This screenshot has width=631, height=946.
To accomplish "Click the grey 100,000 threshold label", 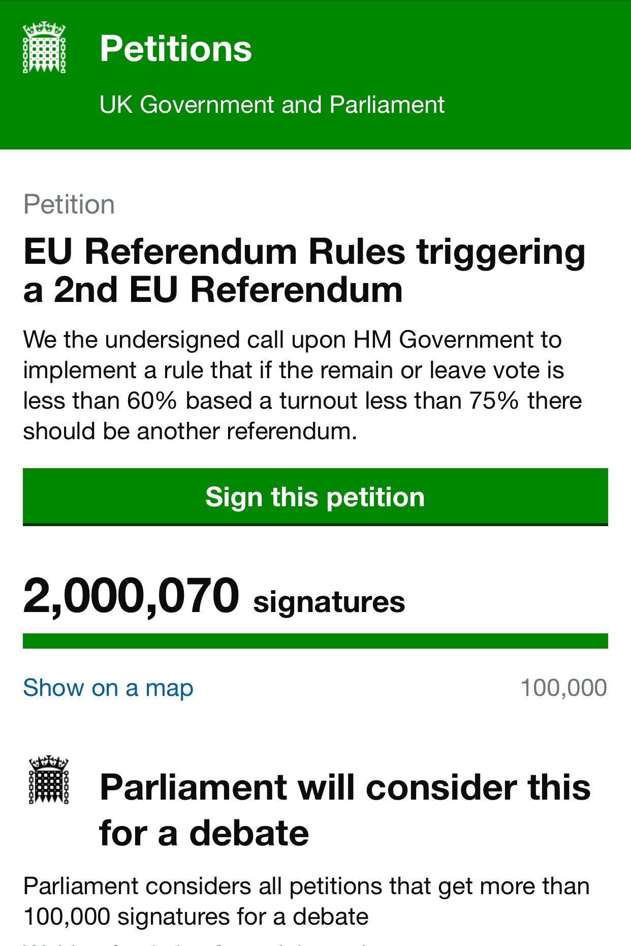I will [x=564, y=688].
